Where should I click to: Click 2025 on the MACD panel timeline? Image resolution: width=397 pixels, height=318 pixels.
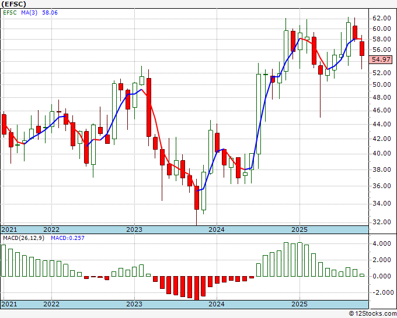[x=300, y=304]
